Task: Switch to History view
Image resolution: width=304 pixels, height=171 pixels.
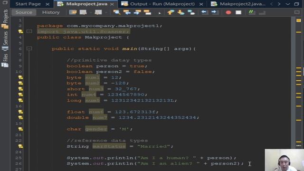Action: [x=51, y=12]
